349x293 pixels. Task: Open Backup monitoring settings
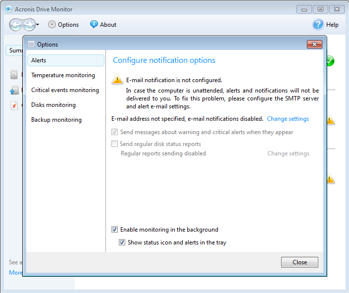coord(56,120)
